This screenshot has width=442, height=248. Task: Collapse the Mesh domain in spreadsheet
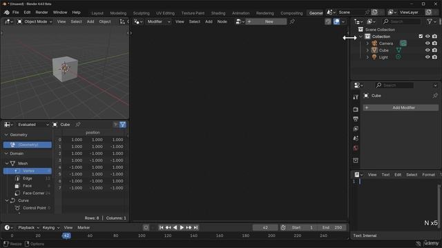click(7, 163)
